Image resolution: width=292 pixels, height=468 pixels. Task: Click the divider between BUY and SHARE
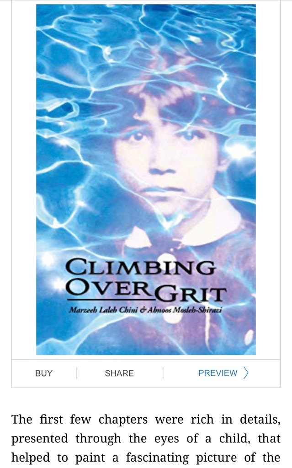[x=77, y=373]
